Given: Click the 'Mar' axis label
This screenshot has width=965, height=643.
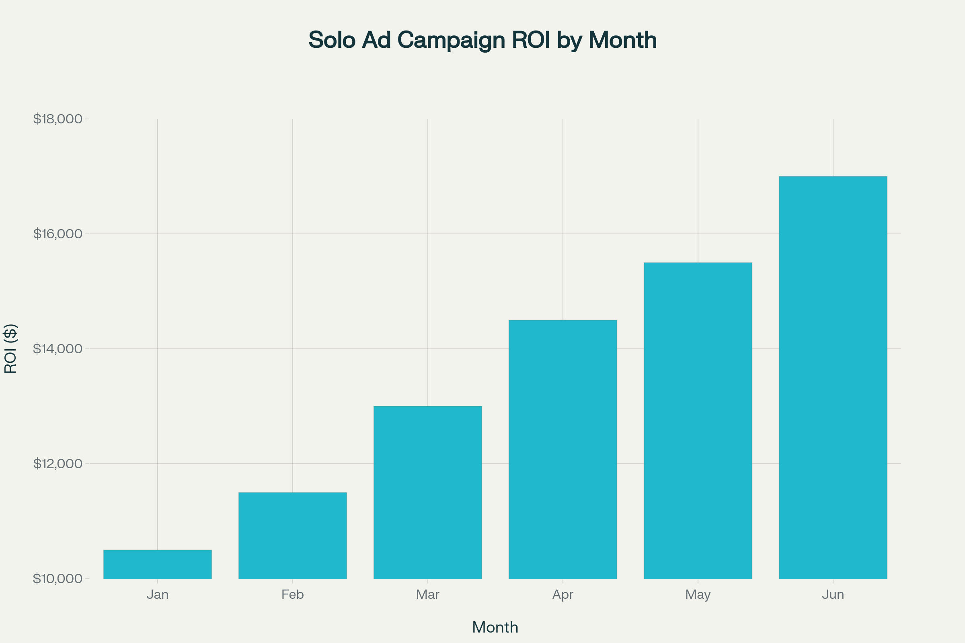Looking at the screenshot, I should [x=427, y=595].
